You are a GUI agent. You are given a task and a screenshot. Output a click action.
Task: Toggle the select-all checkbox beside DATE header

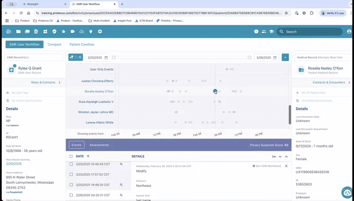coord(71,156)
